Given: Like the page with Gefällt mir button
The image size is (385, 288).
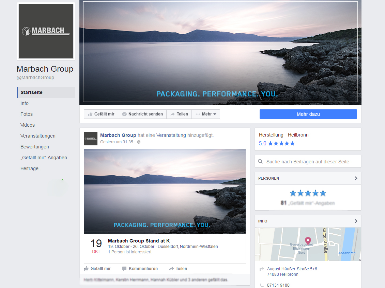Looking at the screenshot, I should (101, 114).
